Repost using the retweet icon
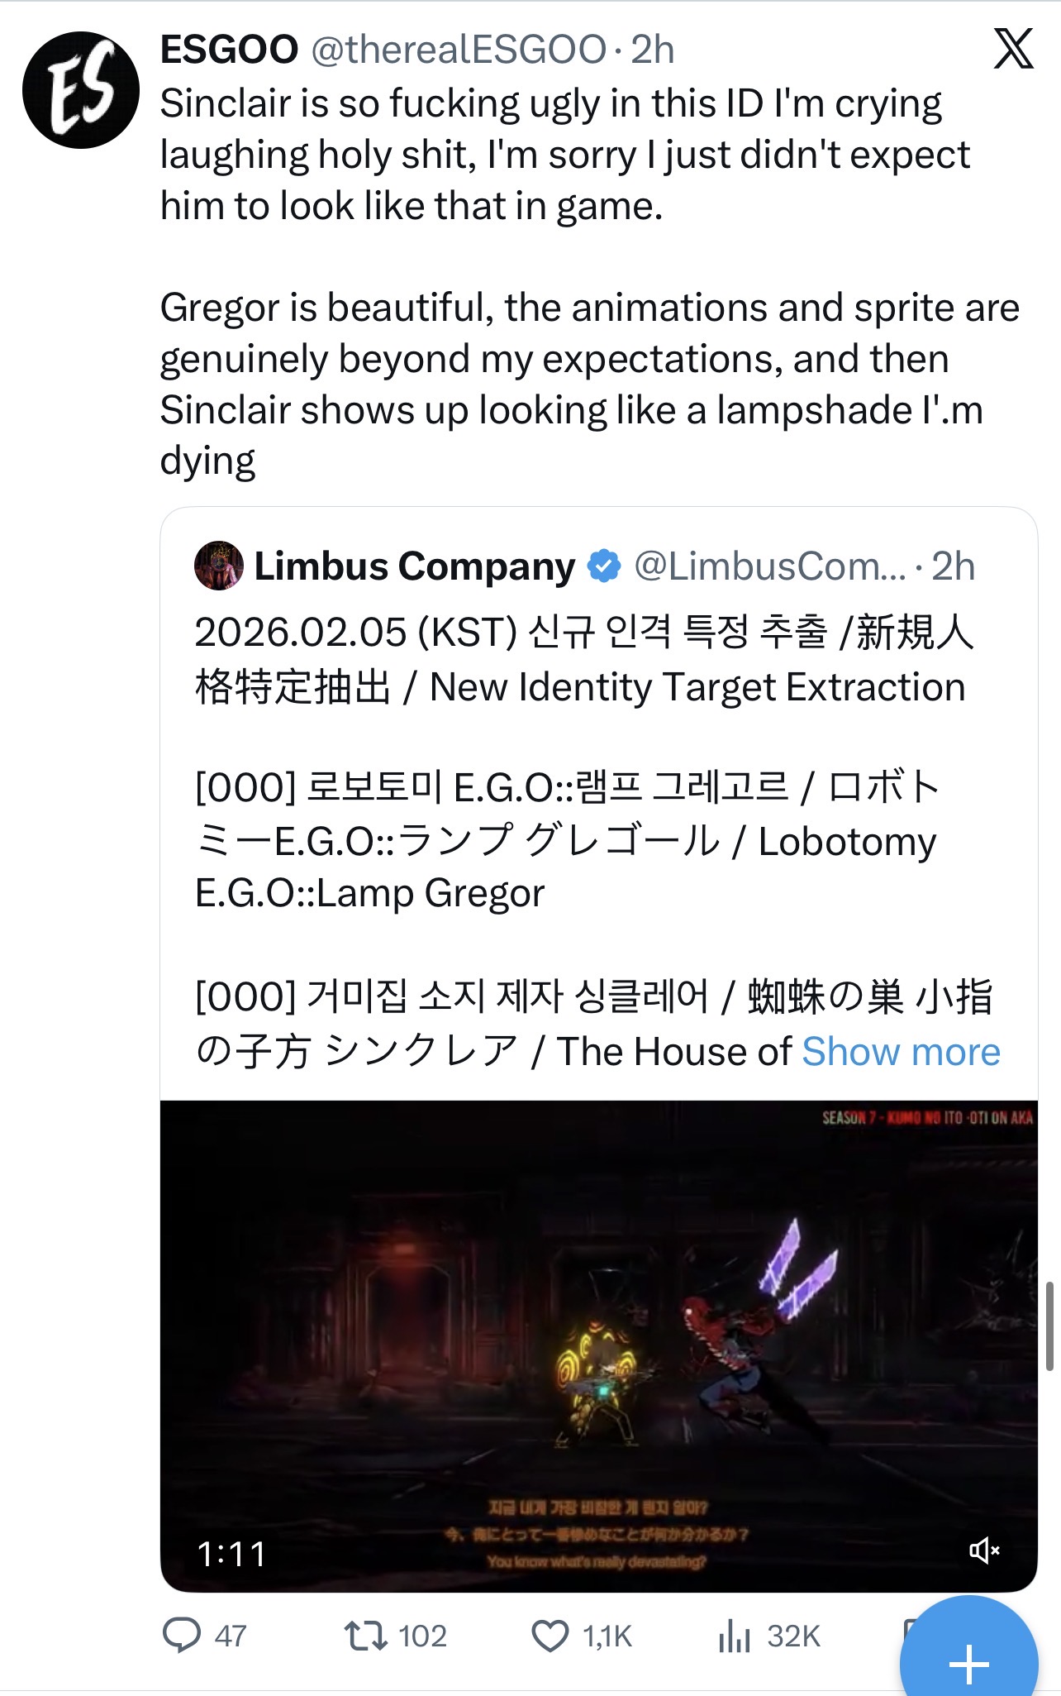The width and height of the screenshot is (1061, 1696). click(365, 1635)
